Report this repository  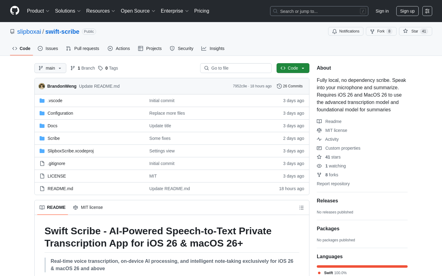333,184
